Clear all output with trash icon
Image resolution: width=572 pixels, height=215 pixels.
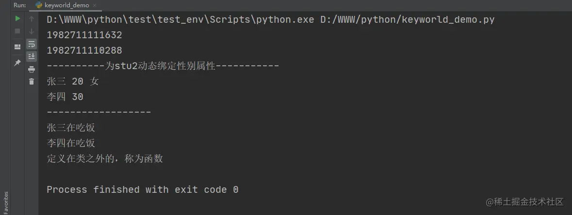pos(32,81)
